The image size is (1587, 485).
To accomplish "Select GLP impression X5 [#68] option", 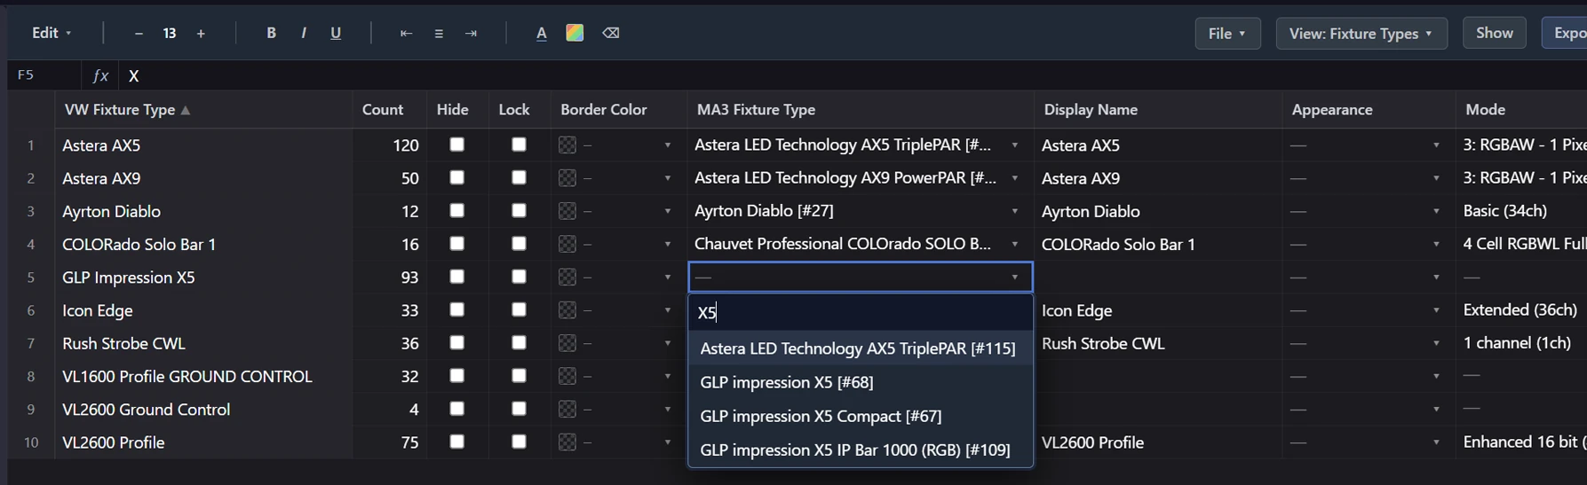I will coord(861,382).
